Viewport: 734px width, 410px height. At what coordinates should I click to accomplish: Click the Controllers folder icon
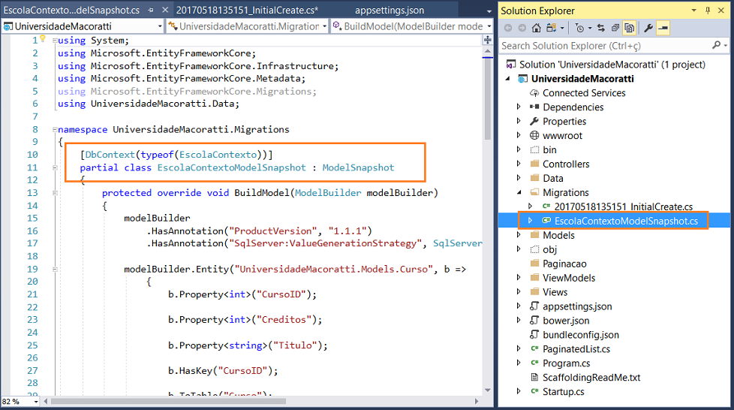[x=534, y=164]
